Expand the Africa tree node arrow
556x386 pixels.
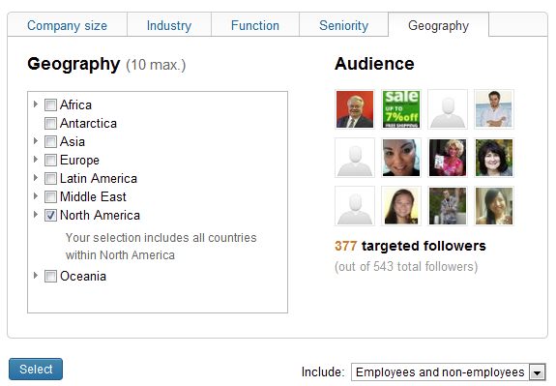[x=36, y=104]
